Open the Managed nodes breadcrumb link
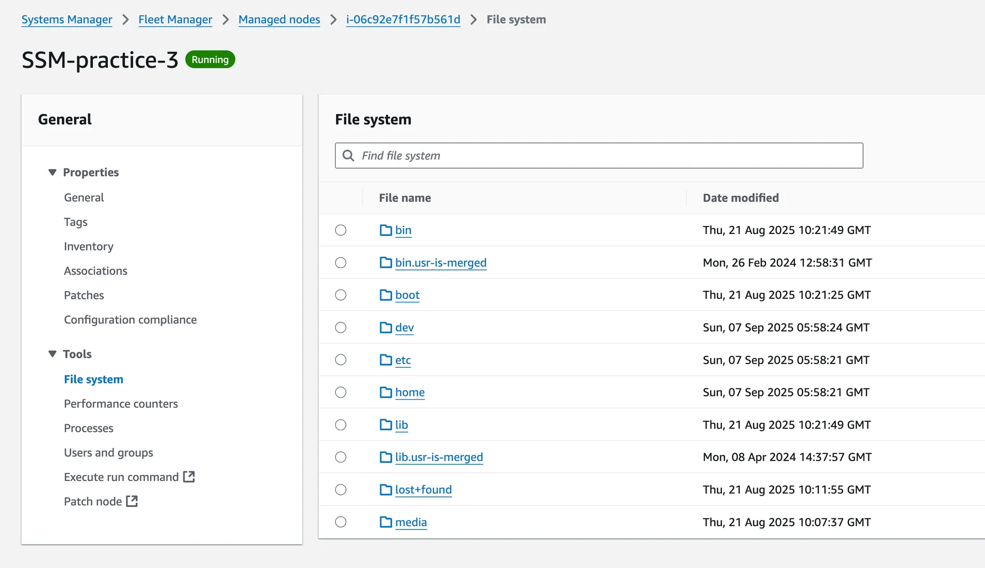Image resolution: width=985 pixels, height=568 pixels. coord(279,20)
